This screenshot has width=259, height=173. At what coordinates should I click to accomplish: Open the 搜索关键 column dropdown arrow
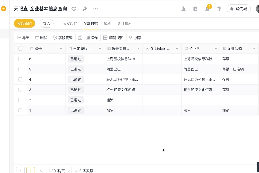[x=138, y=49]
